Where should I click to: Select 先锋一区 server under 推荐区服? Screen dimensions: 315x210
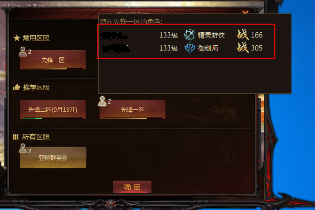tap(133, 109)
